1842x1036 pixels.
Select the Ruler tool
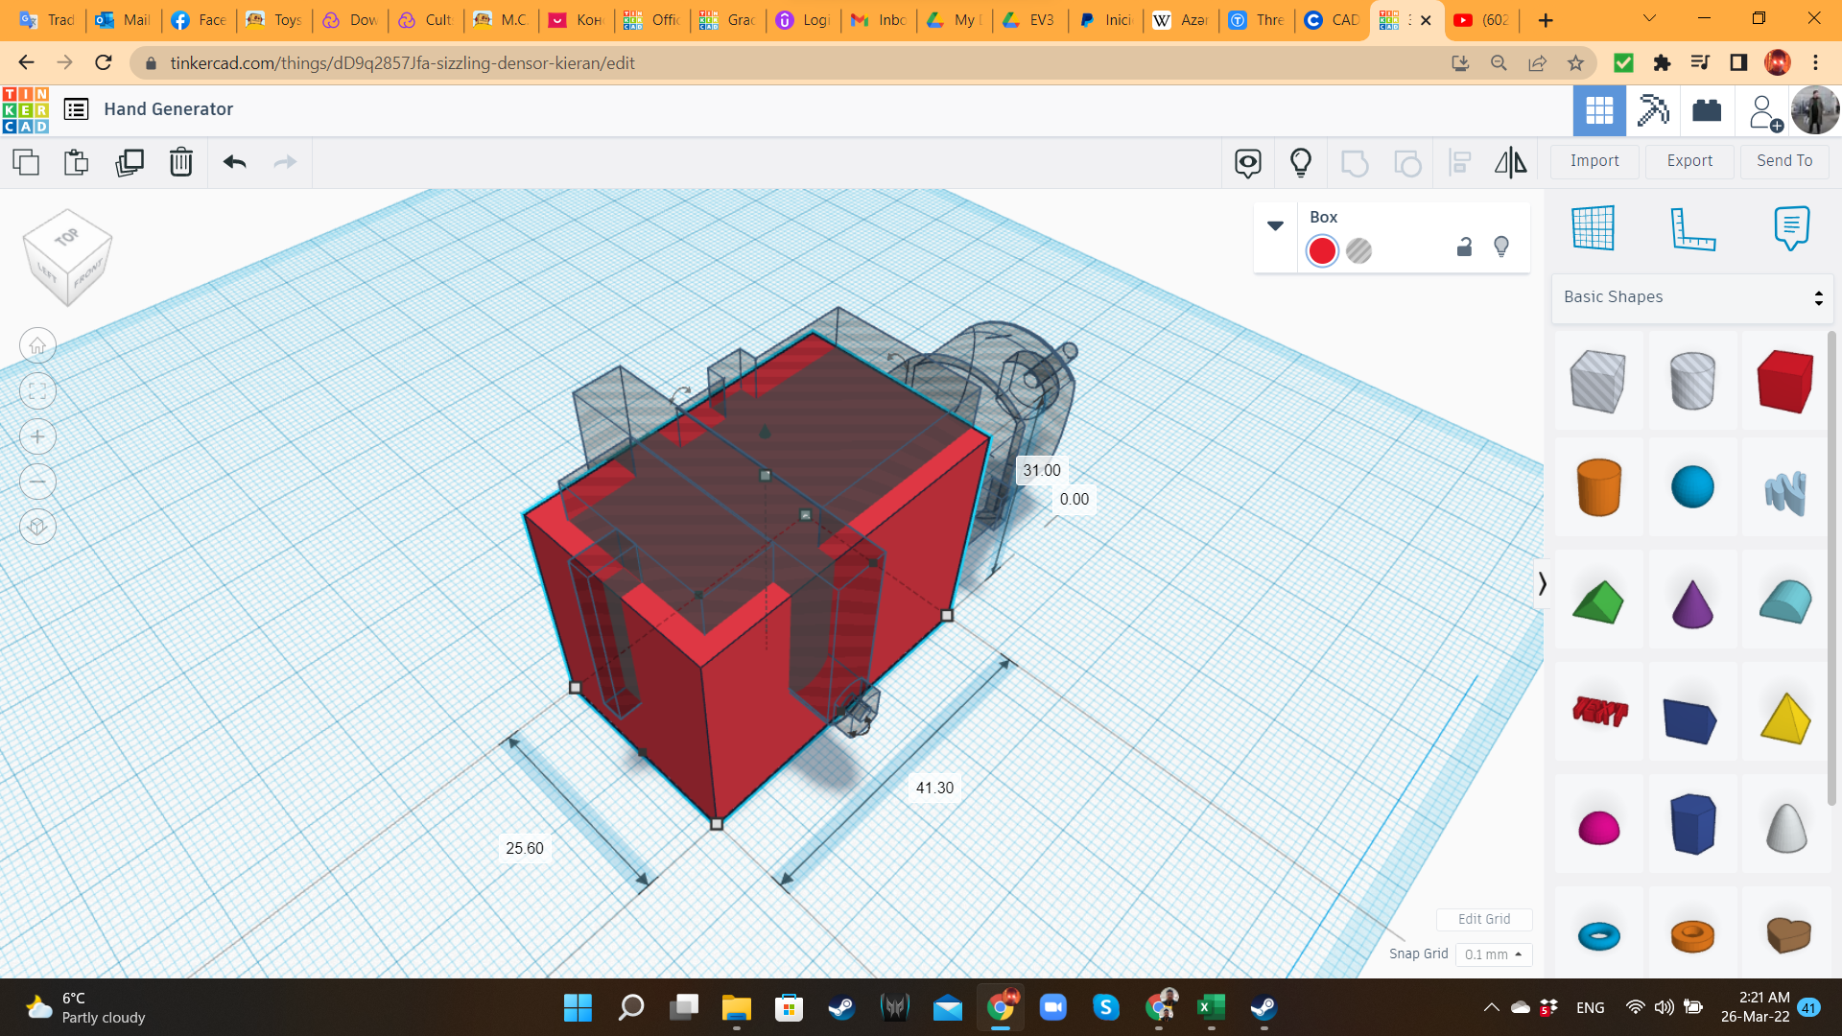click(x=1692, y=228)
